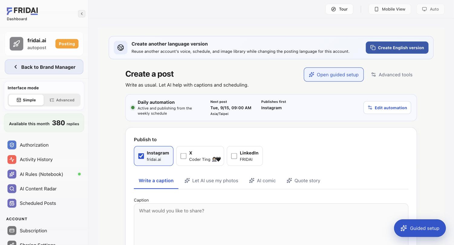Image resolution: width=454 pixels, height=245 pixels.
Task: Click the 380 replies available counter
Action: pyautogui.click(x=44, y=123)
